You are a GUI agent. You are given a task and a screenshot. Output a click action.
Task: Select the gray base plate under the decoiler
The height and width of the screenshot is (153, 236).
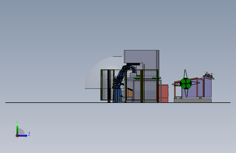193,101
